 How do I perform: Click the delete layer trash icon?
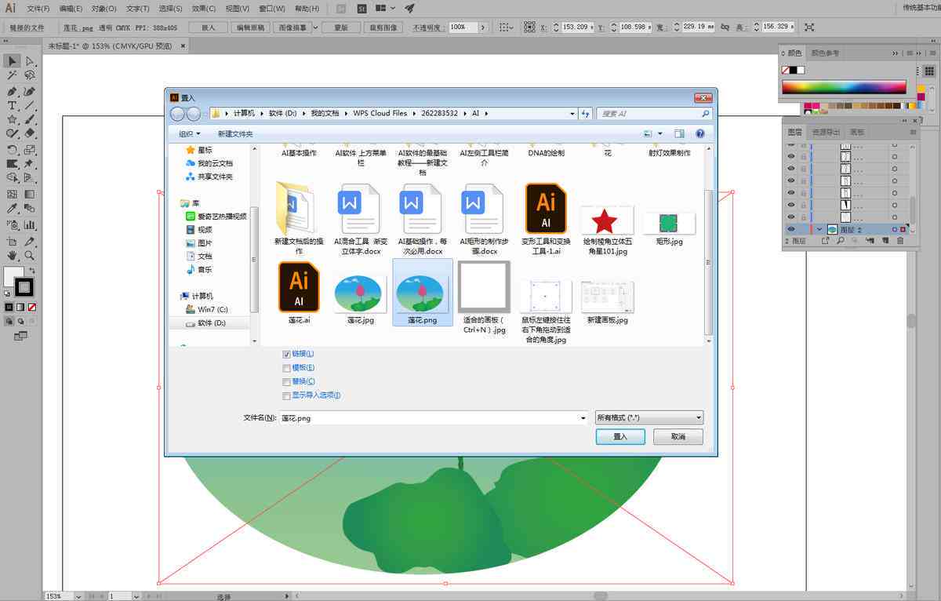[899, 241]
